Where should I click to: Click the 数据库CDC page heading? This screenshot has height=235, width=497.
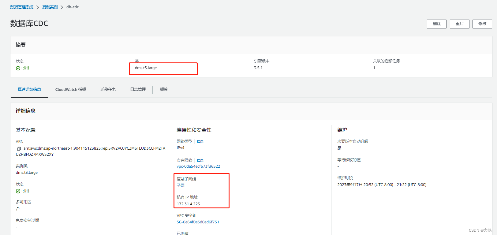[x=29, y=24]
